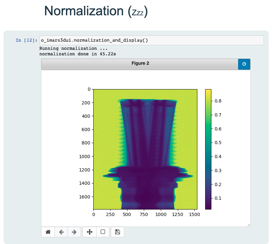The width and height of the screenshot is (274, 244).
Task: Click the 'normalization done in 45.22s' output
Action: (77, 54)
